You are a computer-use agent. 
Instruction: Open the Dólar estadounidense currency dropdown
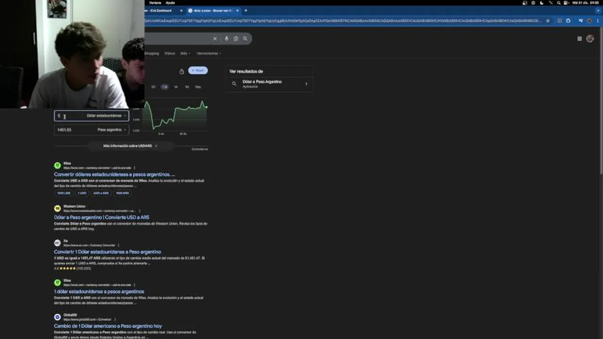[106, 116]
